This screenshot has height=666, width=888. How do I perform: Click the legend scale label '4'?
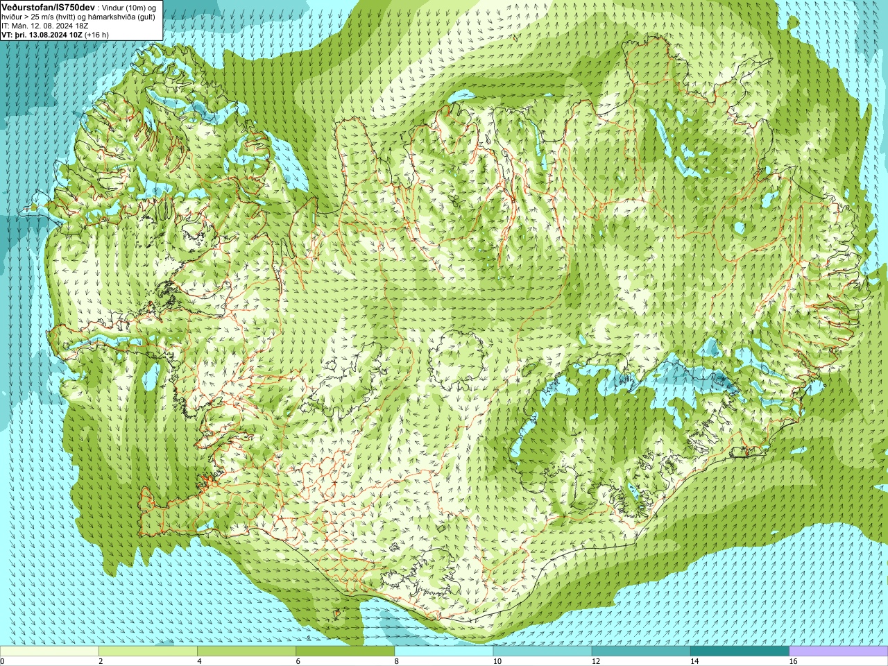click(200, 661)
